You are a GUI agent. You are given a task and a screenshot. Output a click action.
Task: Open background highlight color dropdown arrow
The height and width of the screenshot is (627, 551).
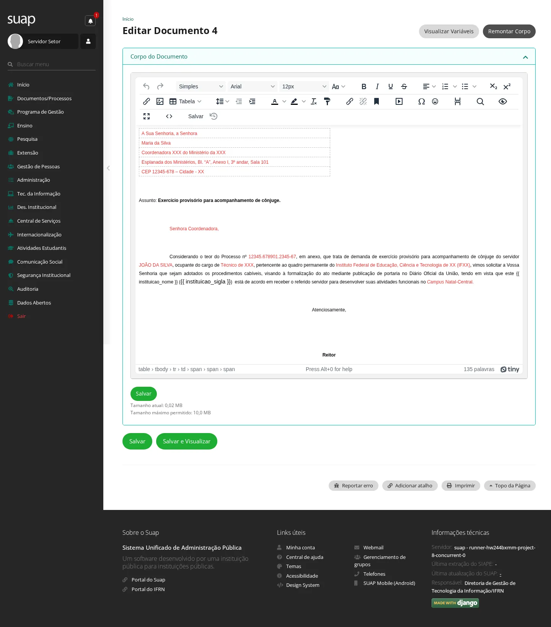(304, 101)
